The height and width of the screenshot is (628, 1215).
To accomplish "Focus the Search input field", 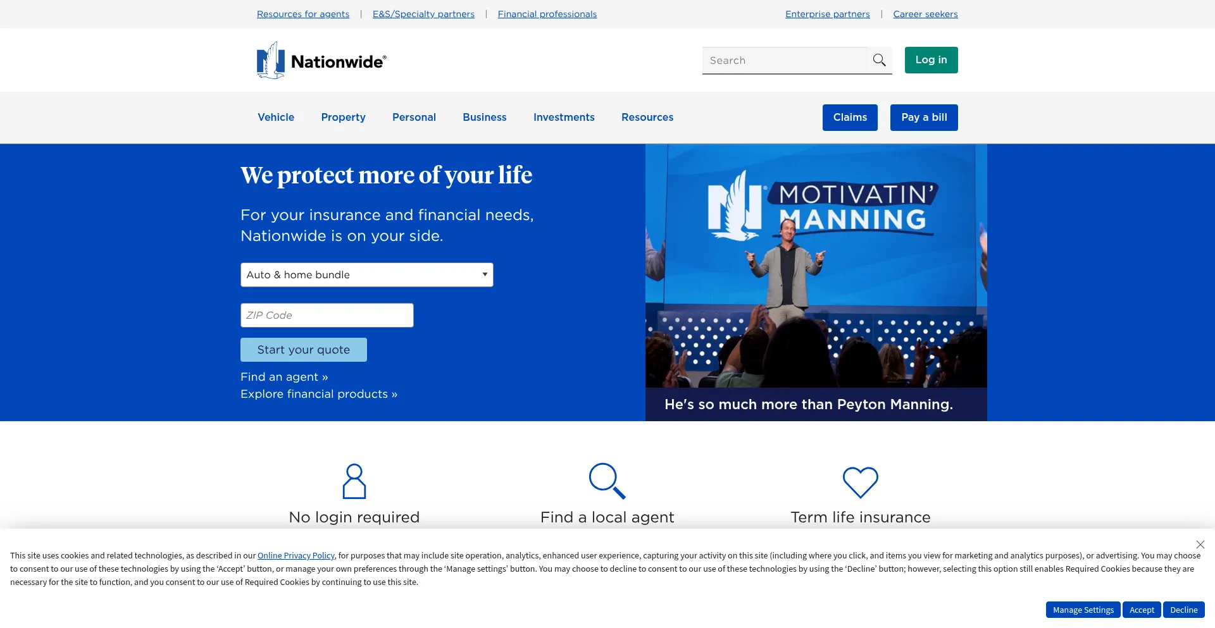I will coord(785,60).
